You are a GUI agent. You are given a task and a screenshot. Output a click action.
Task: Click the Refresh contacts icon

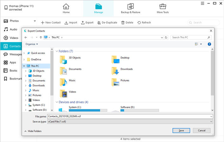139,23
